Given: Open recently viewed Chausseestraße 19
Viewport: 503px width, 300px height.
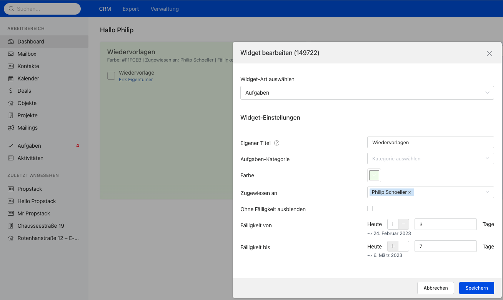Looking at the screenshot, I should 44,226.
